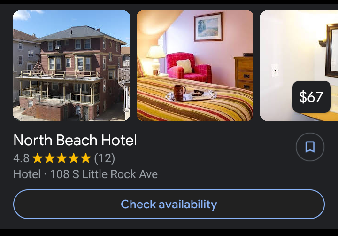Click the Hotel category label
This screenshot has height=236, width=338.
coord(27,174)
